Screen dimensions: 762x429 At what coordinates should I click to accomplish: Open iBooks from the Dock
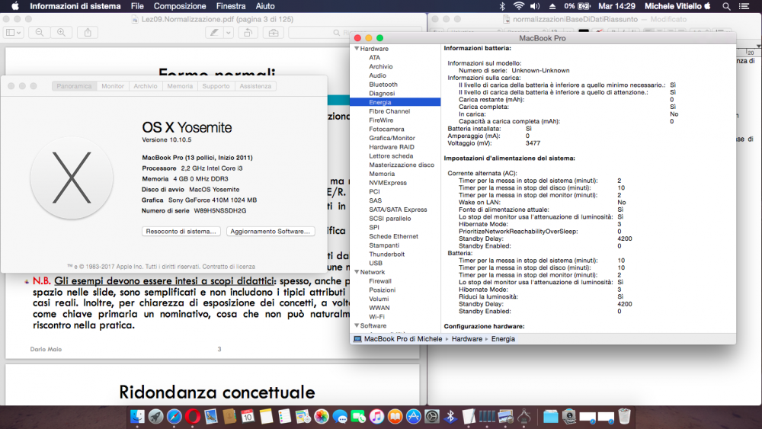[395, 416]
